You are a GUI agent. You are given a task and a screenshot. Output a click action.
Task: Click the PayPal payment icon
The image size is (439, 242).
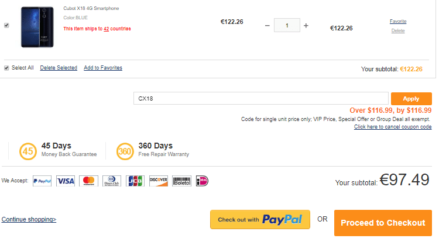(x=42, y=181)
